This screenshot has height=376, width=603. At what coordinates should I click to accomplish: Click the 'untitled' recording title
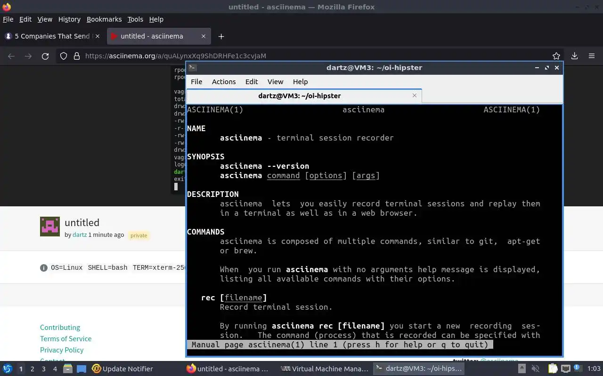coord(82,222)
